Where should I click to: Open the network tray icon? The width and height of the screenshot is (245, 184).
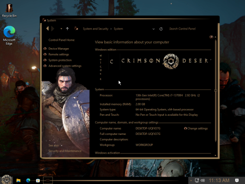(x=197, y=181)
